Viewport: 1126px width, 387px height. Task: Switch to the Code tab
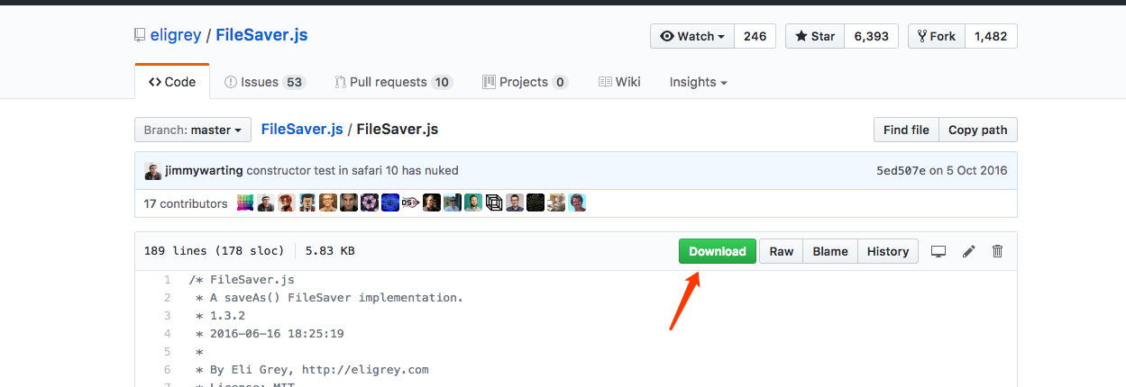172,82
